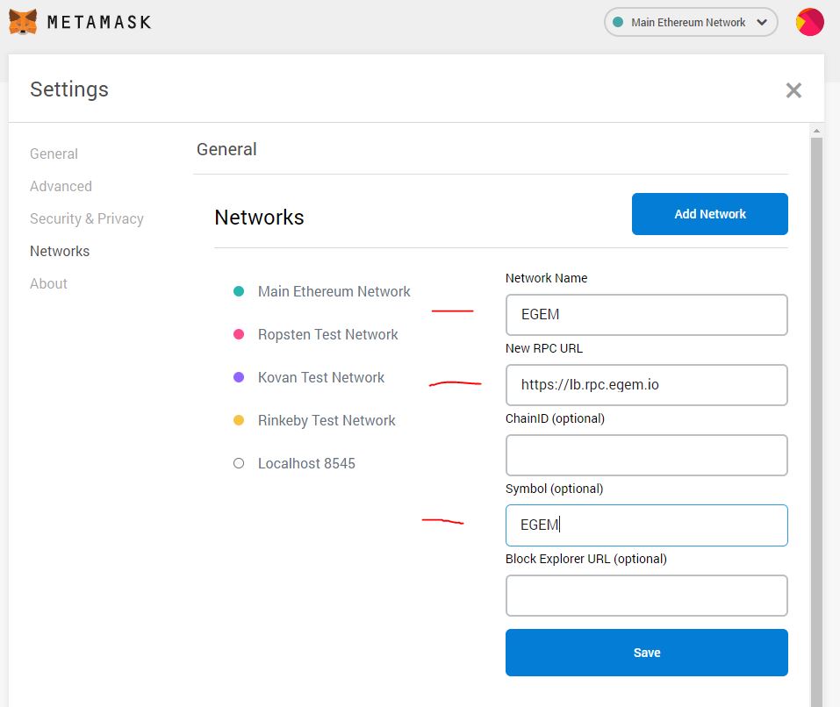Click the settings vertical scrollbar
The width and height of the screenshot is (840, 707).
(816, 423)
